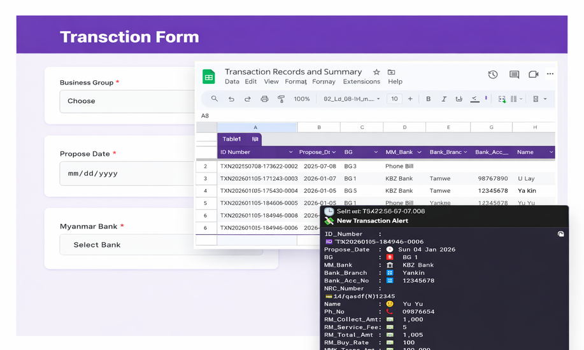Click the clock icon in alert header
The width and height of the screenshot is (584, 350).
(329, 211)
